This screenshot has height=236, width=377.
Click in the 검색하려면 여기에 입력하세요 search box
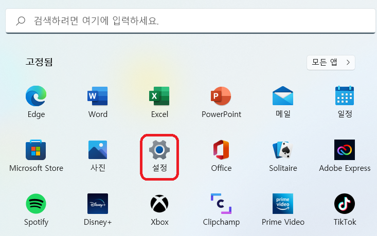tap(190, 21)
